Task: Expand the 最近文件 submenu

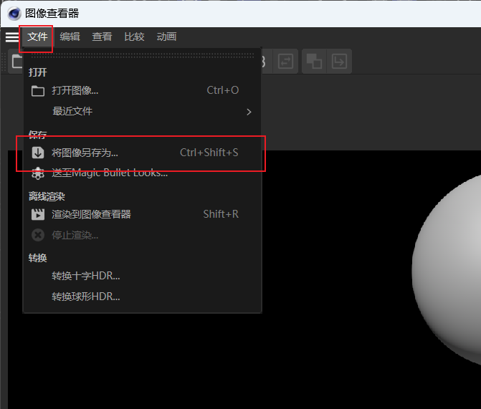Action: tap(143, 111)
